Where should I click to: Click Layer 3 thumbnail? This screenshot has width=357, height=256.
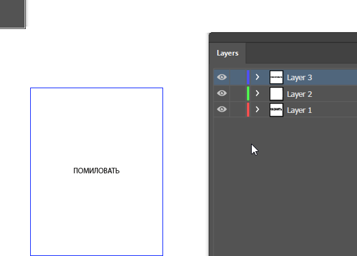[x=276, y=77]
